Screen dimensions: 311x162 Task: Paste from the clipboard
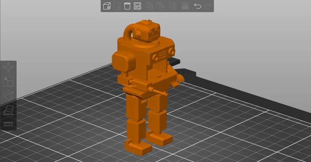[160, 6]
